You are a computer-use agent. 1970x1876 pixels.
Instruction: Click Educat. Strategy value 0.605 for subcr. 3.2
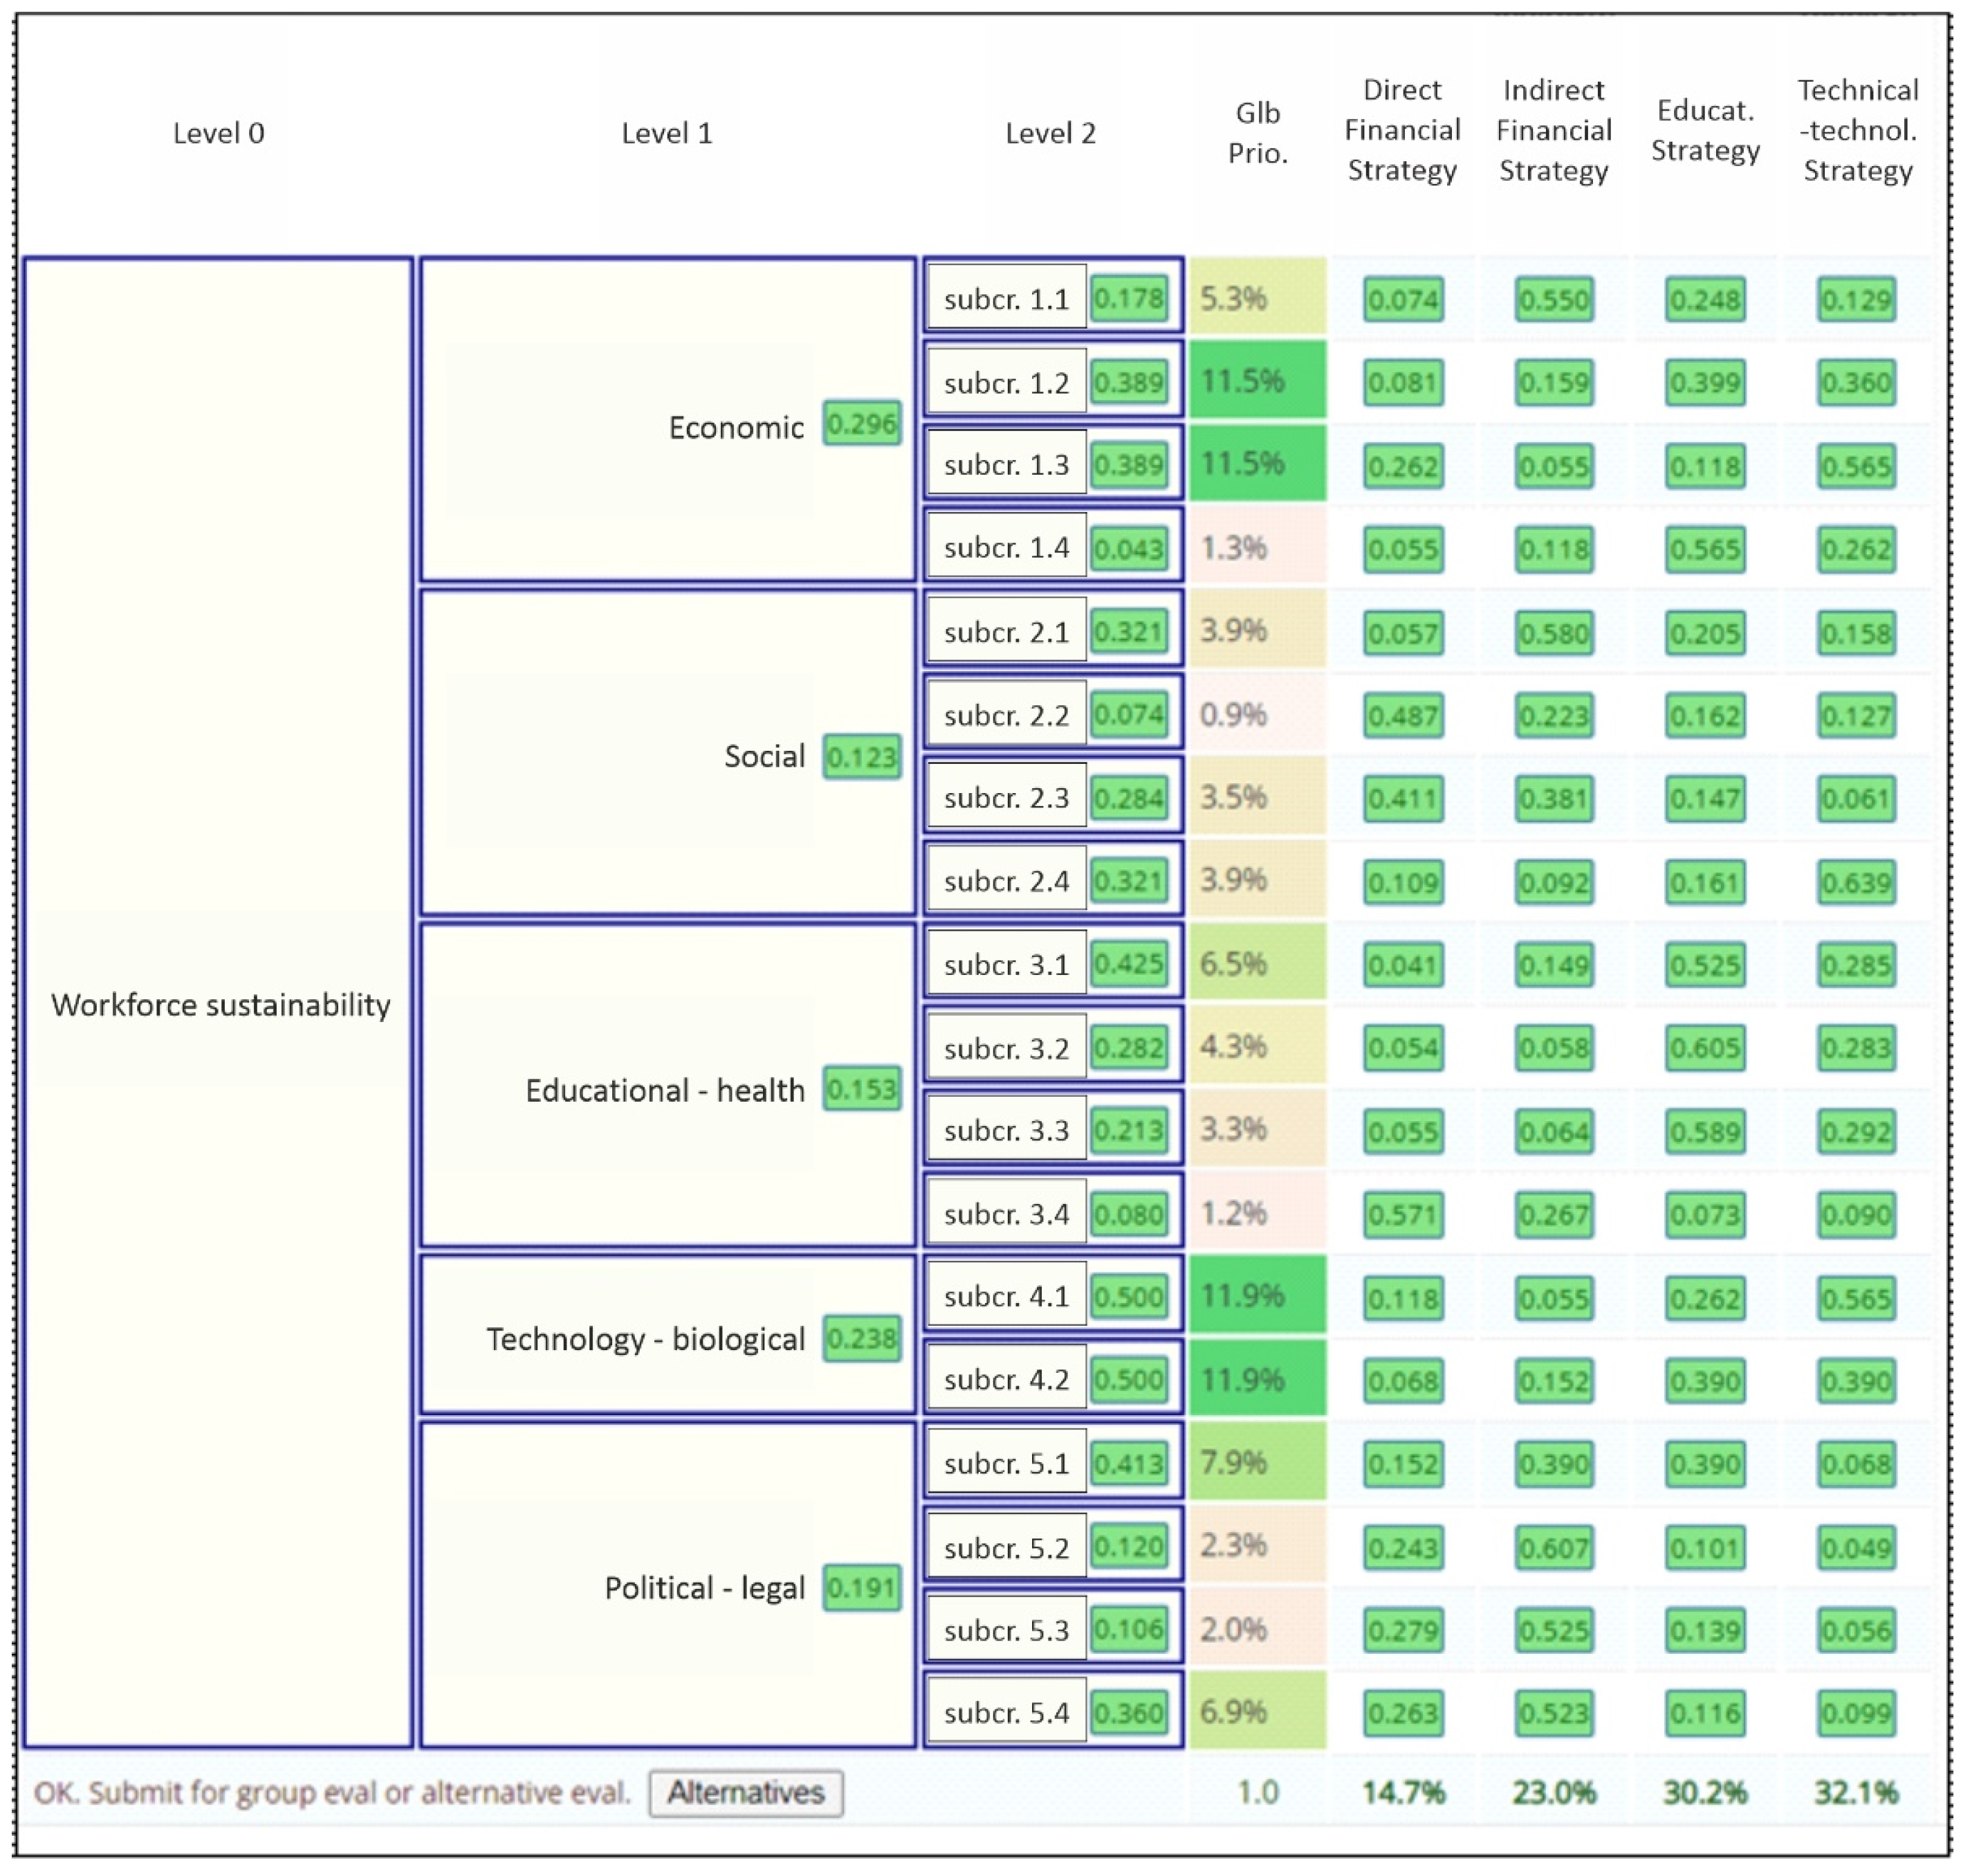coord(1705,1048)
